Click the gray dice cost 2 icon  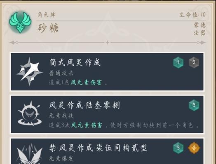[x=194, y=62]
